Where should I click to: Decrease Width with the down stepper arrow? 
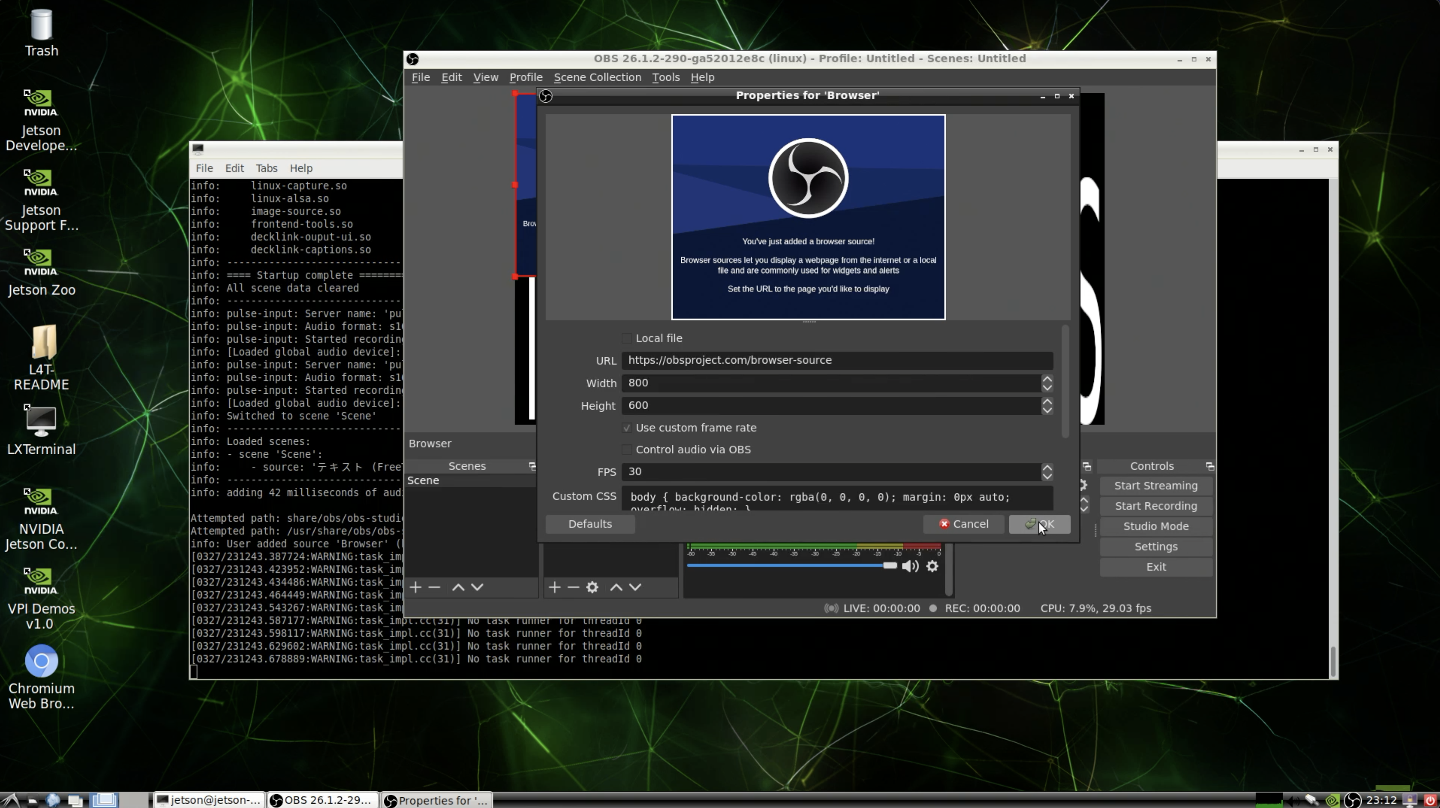[x=1047, y=387]
